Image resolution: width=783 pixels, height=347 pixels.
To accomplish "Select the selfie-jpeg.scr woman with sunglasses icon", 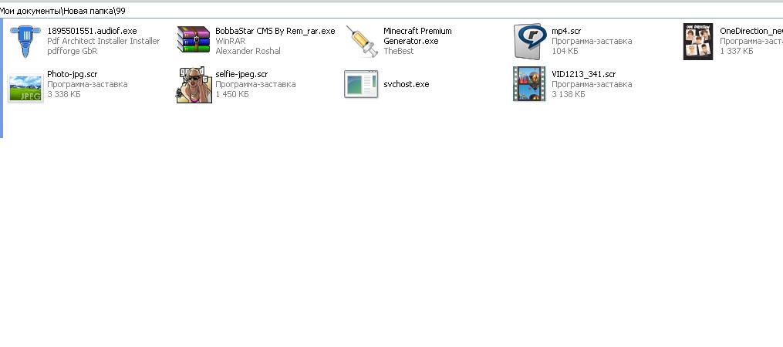I will 194,84.
